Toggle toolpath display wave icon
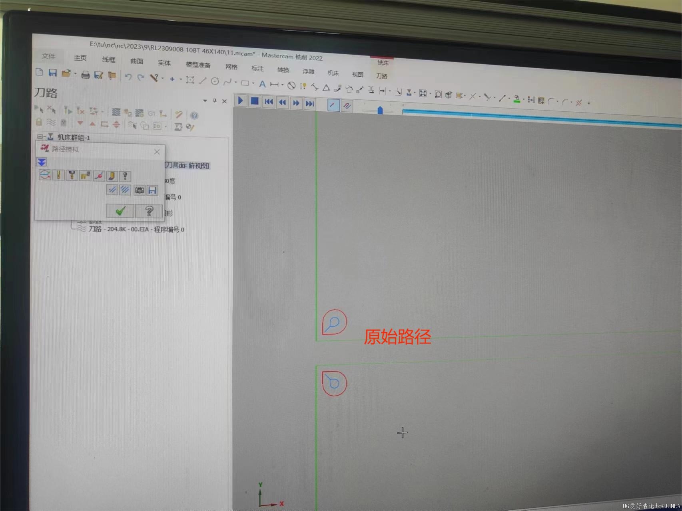This screenshot has width=682, height=511. coord(51,122)
